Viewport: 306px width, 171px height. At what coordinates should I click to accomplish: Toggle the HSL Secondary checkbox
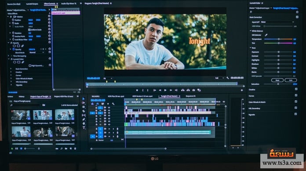296,108
